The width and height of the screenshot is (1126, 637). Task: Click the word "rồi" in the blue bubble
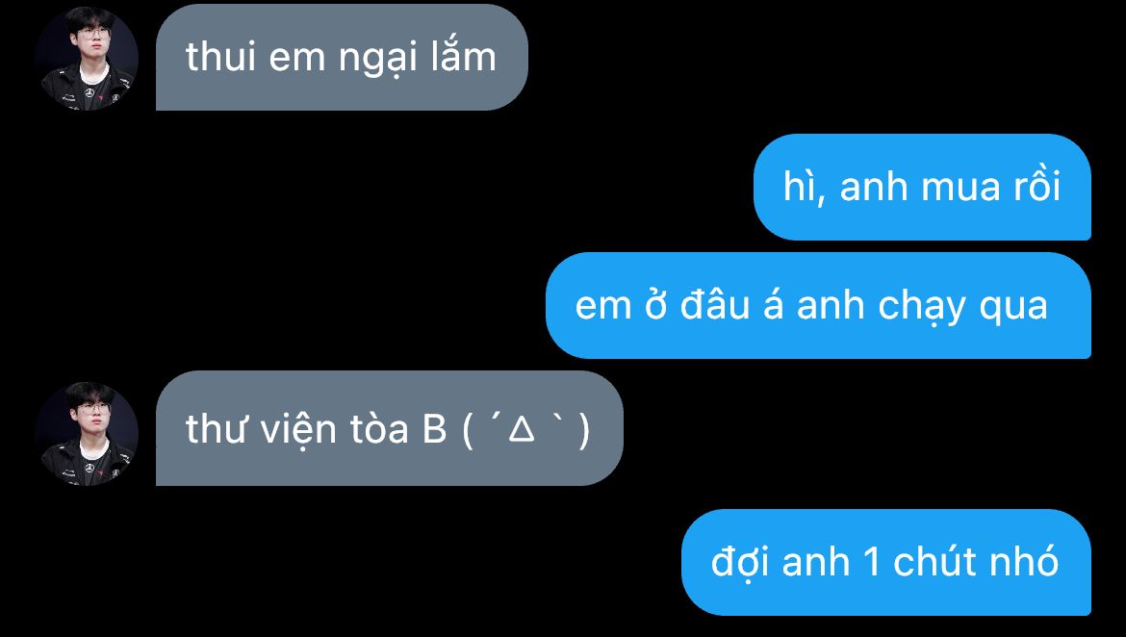point(1036,187)
